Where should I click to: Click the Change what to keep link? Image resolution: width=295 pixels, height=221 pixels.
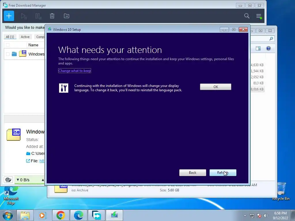click(75, 71)
